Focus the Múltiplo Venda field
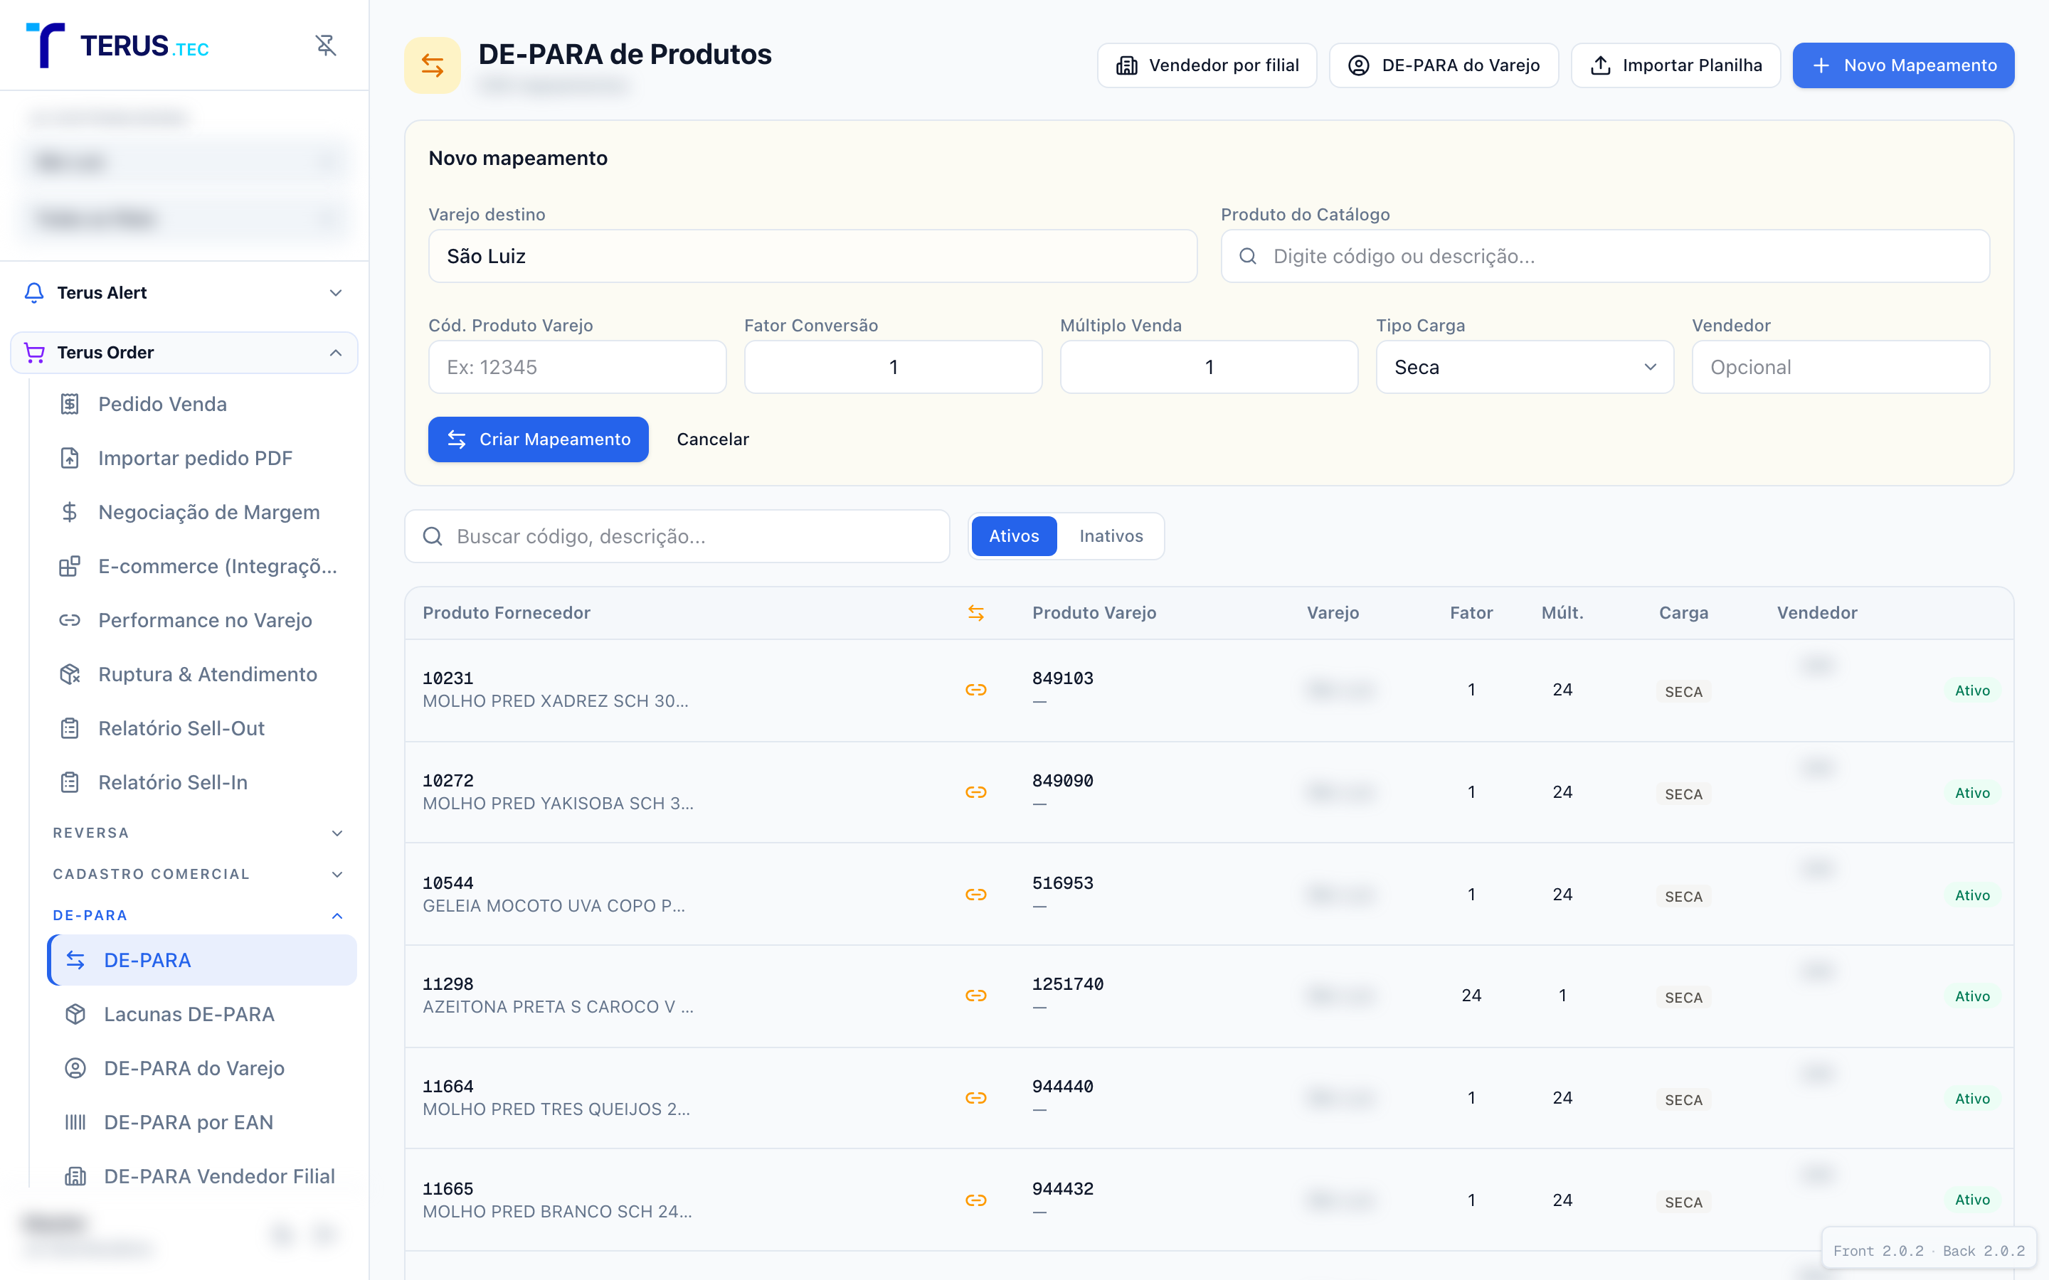2049x1280 pixels. [1209, 368]
